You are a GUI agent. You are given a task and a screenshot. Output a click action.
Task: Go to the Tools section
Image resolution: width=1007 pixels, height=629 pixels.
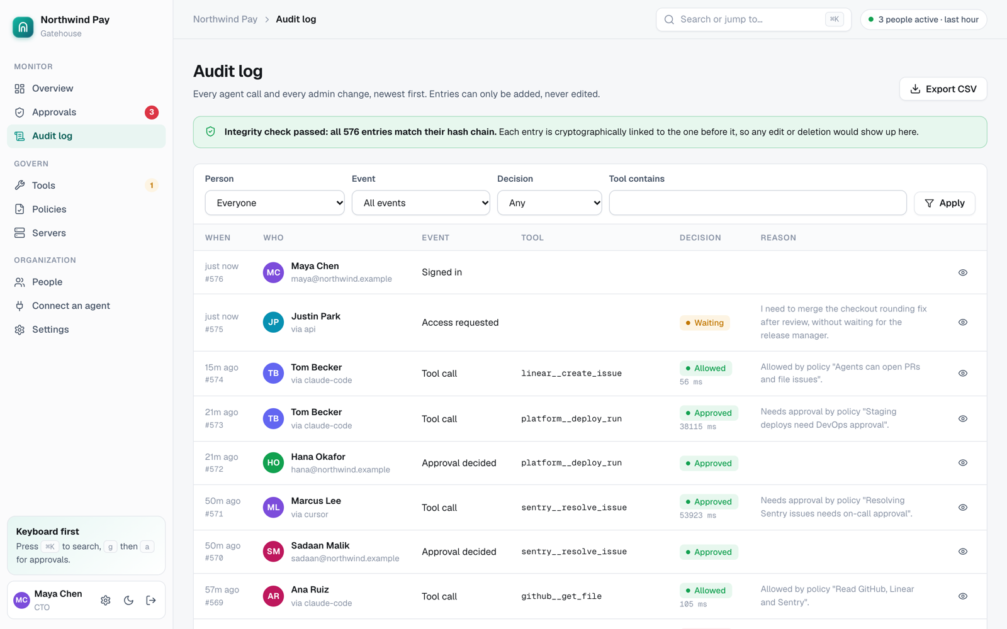pyautogui.click(x=86, y=186)
